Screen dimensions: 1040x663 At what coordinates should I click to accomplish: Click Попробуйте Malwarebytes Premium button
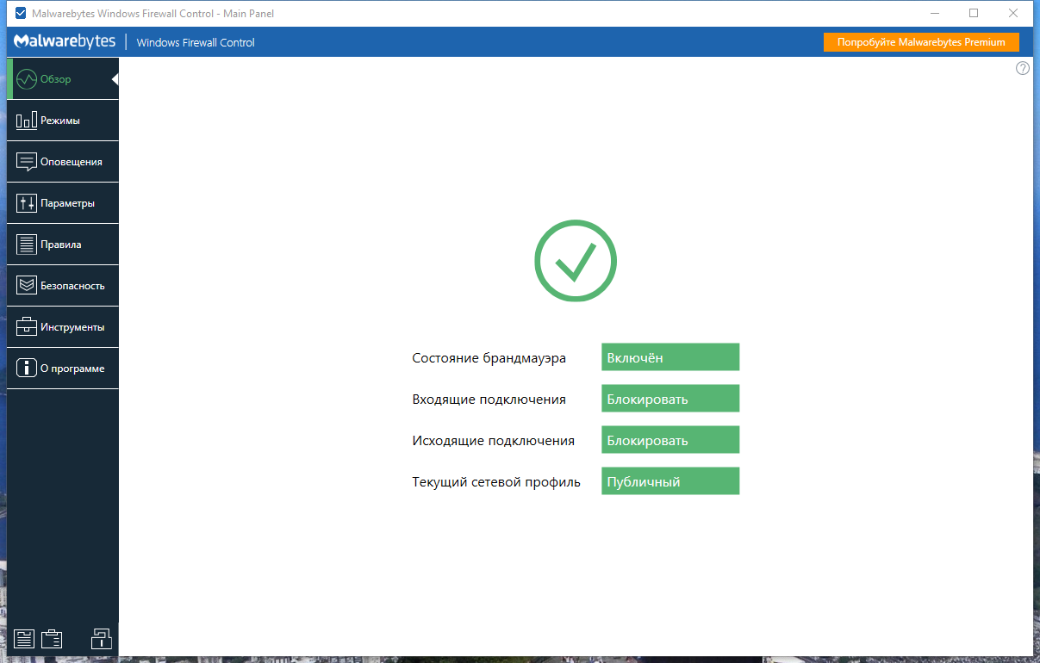coord(921,42)
